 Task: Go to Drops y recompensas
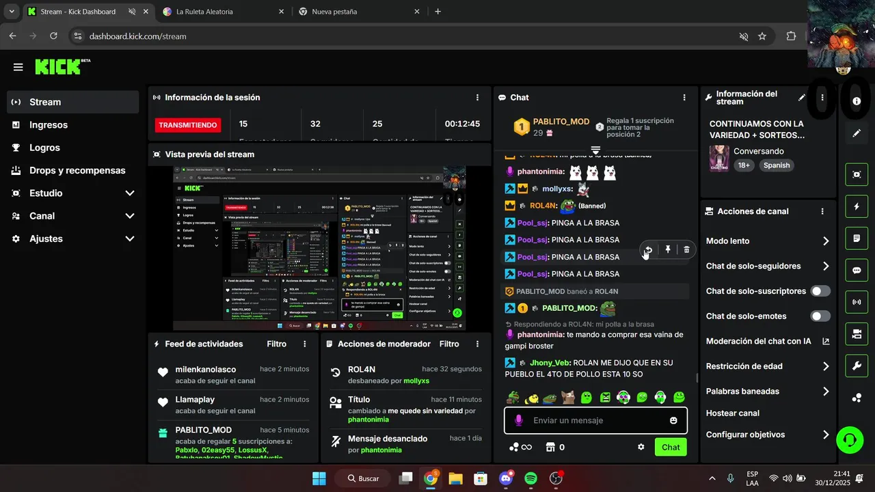[x=72, y=170]
